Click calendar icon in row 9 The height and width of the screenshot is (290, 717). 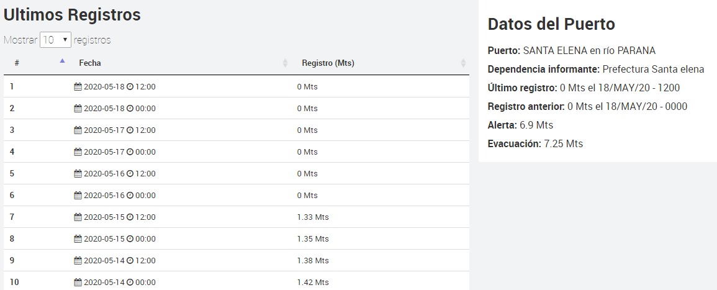(78, 261)
